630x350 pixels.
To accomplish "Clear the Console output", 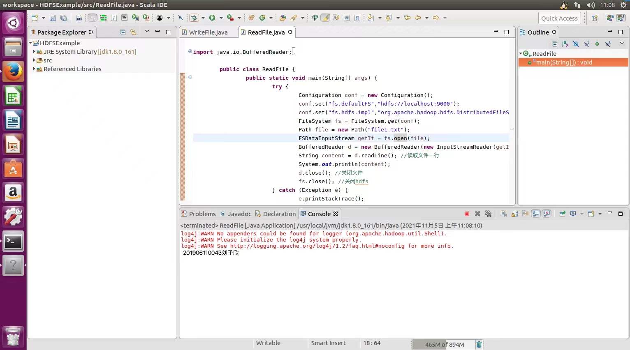I will (504, 214).
